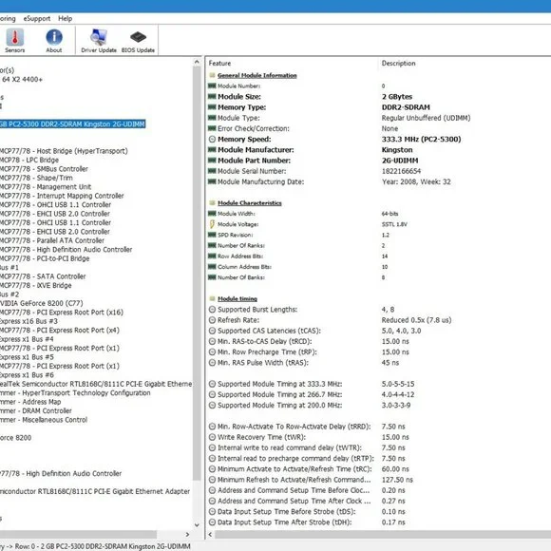
Task: Click the Memory Speed clock icon
Action: (212, 139)
